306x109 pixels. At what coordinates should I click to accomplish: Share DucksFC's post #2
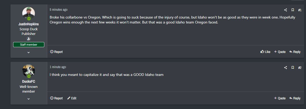click(286, 68)
